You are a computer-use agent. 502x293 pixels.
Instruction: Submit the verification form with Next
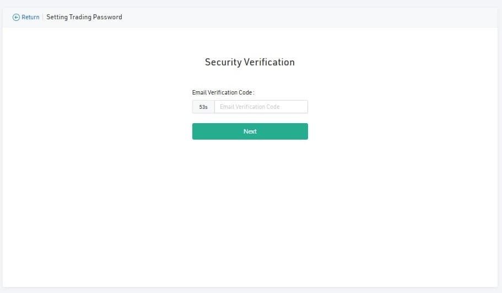pyautogui.click(x=250, y=131)
